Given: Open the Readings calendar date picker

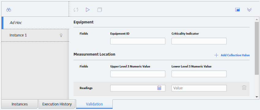Looking at the screenshot, I should (x=159, y=88).
